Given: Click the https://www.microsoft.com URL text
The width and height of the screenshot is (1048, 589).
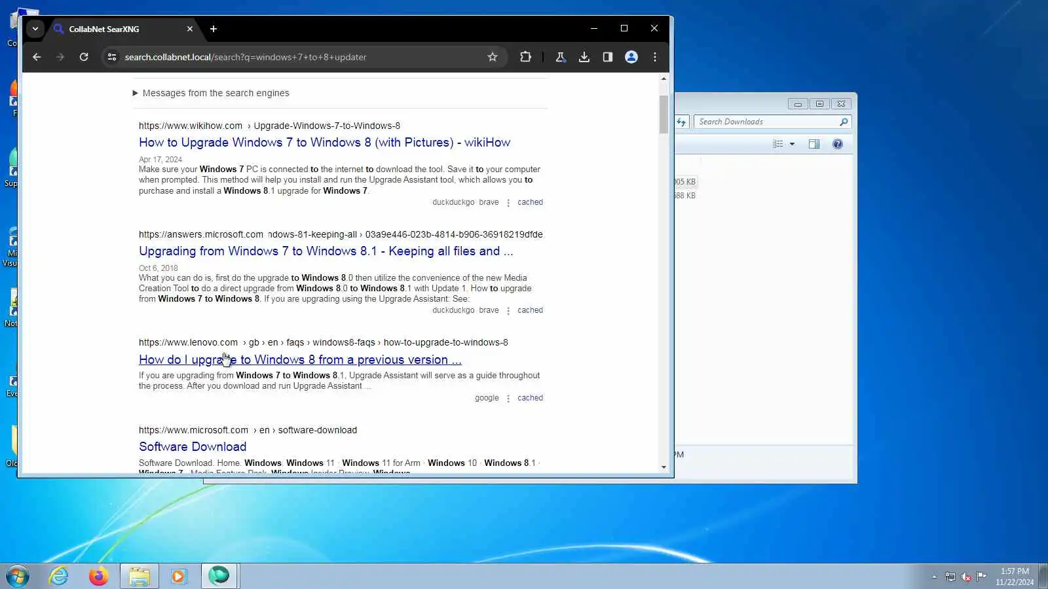Looking at the screenshot, I should point(193,430).
